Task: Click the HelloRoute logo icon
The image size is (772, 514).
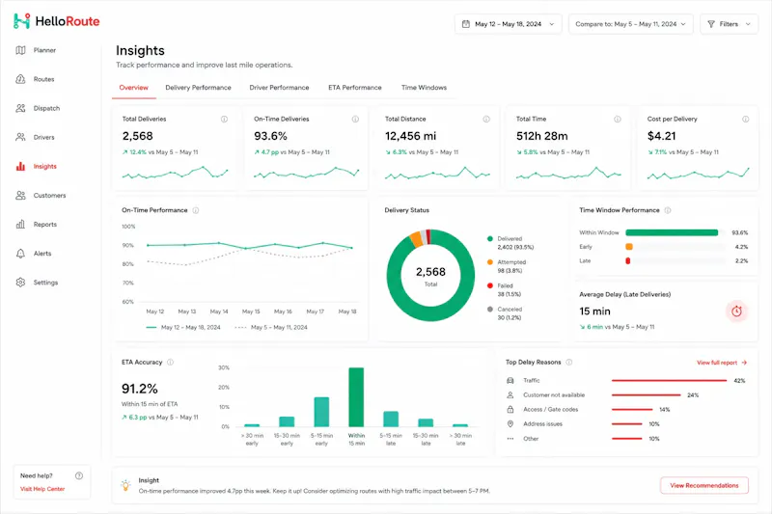Action: click(x=21, y=21)
